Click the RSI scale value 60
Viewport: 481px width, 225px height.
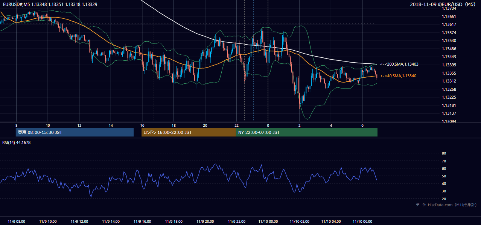point(444,169)
